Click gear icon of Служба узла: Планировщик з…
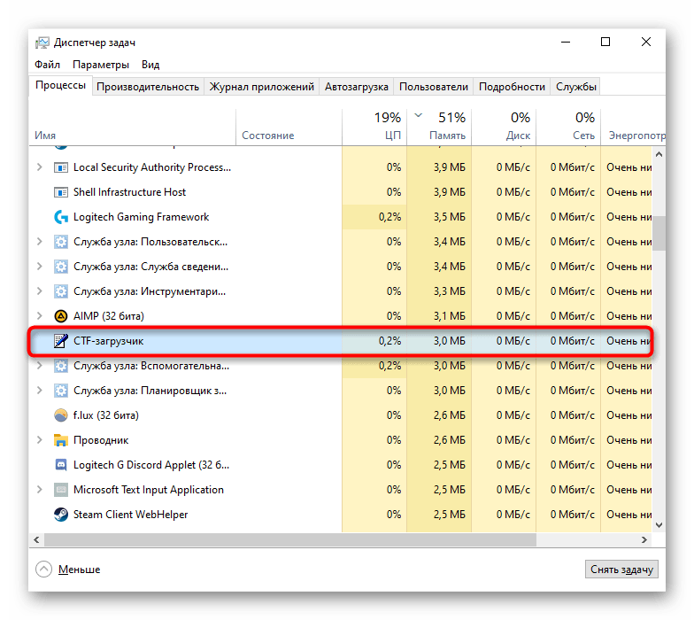Viewport: 694px width, 620px height. coord(60,391)
